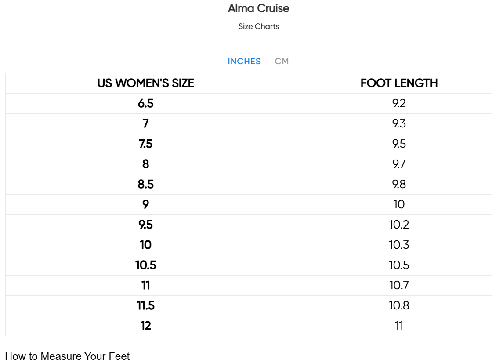Viewport: 492px width, 363px height.
Task: Select the size 8.5 cell
Action: click(x=145, y=184)
